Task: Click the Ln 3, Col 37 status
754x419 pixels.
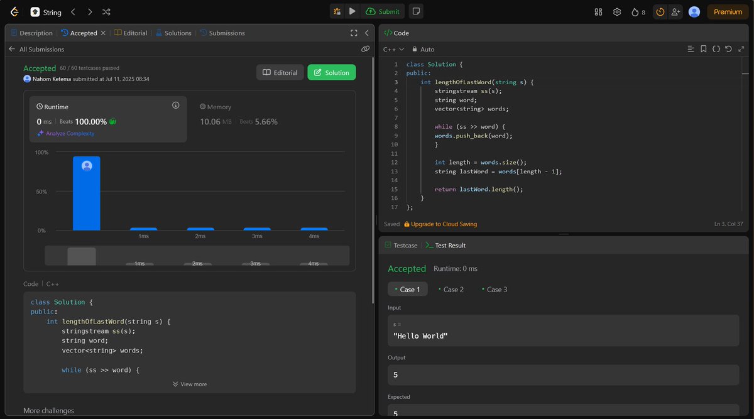Action: (729, 224)
